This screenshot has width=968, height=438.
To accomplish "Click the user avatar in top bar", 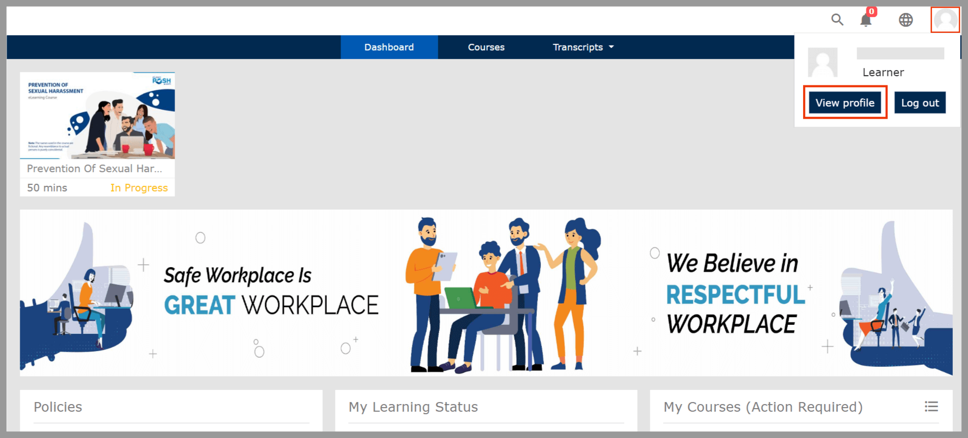I will tap(945, 20).
